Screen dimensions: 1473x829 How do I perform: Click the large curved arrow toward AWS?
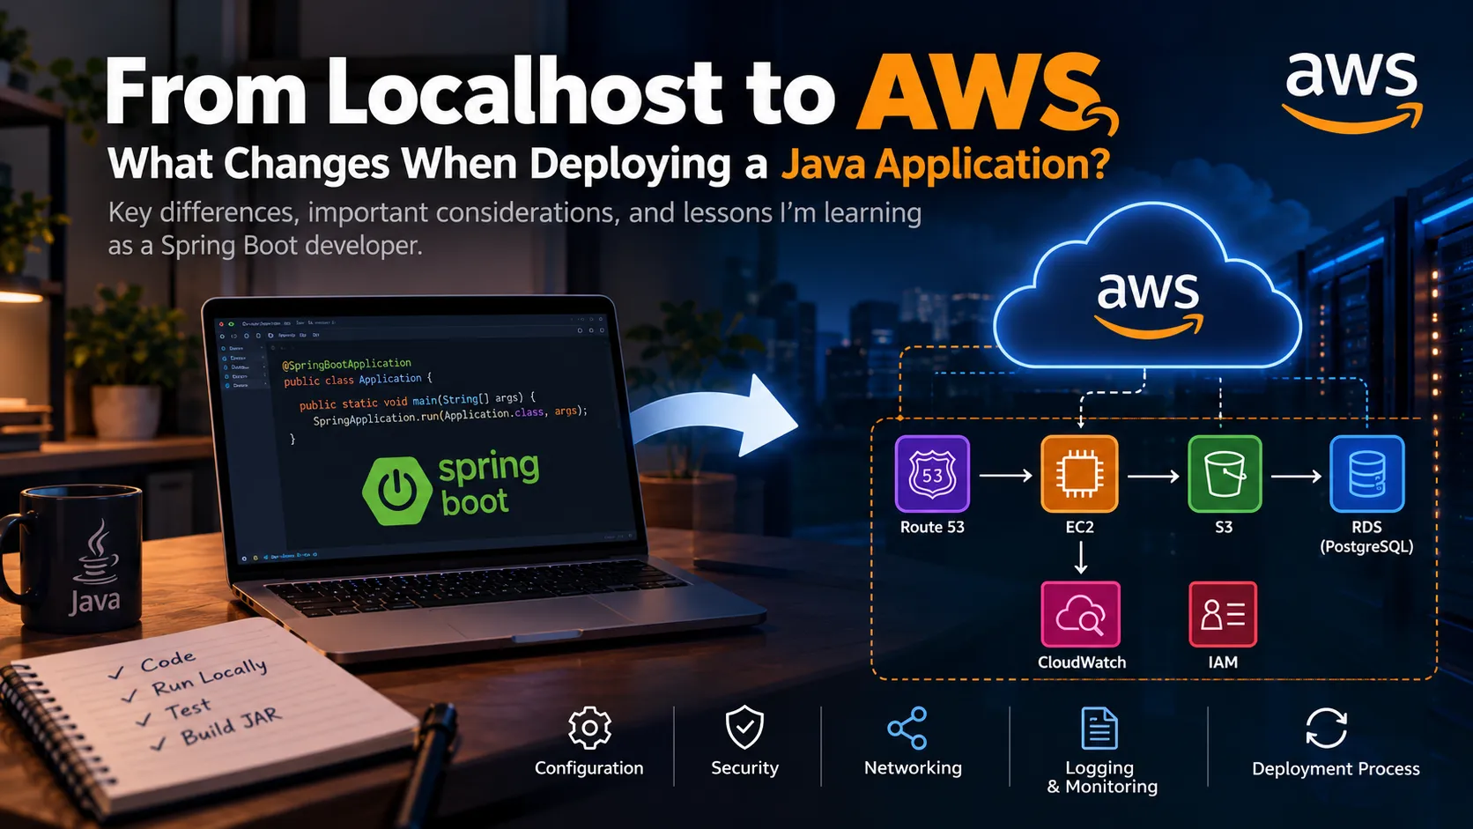[x=714, y=416]
